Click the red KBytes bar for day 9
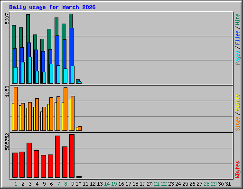 (72, 156)
